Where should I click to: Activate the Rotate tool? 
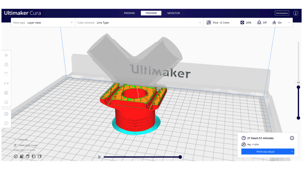(x=6, y=74)
